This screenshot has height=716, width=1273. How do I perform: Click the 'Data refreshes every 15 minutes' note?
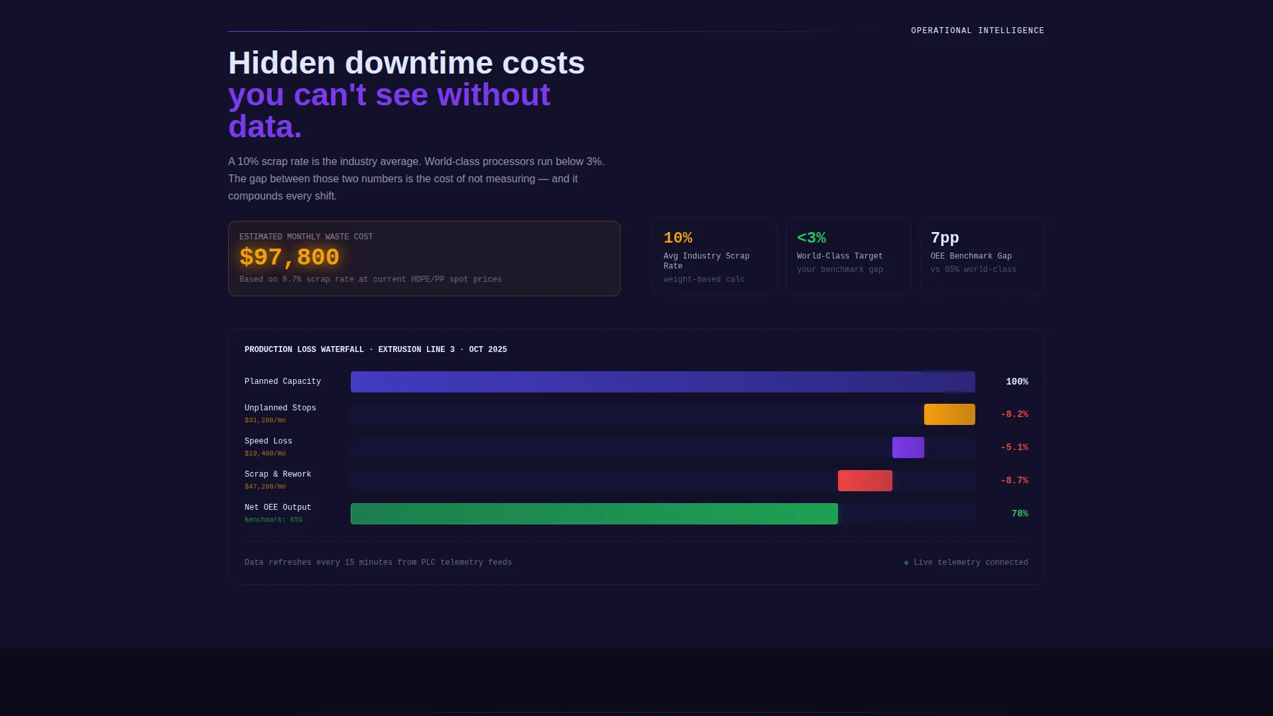coord(378,563)
